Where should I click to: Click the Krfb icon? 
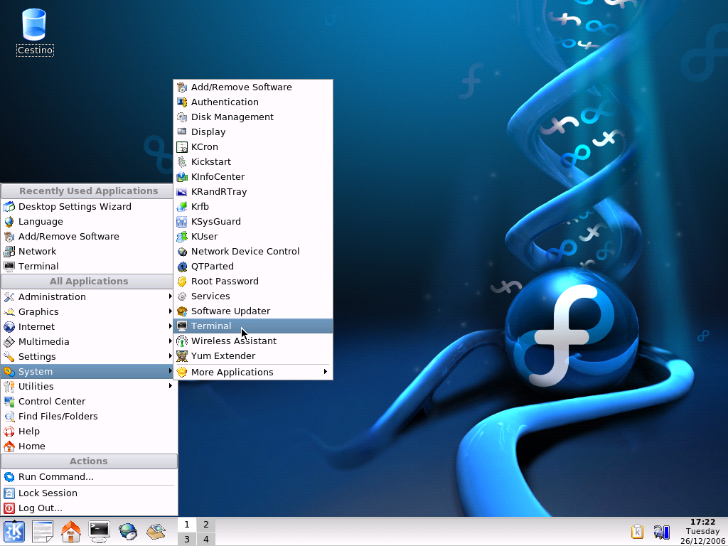(182, 207)
